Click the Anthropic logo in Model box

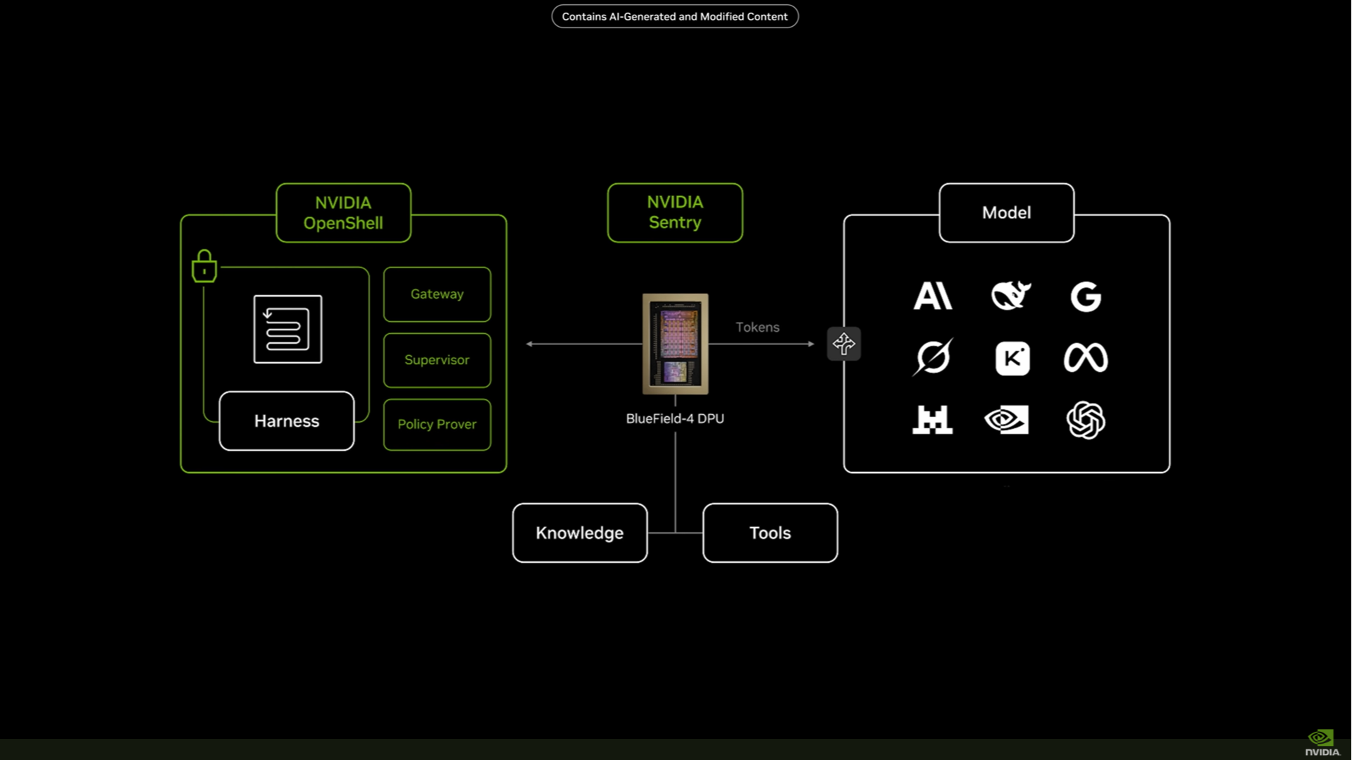[933, 296]
